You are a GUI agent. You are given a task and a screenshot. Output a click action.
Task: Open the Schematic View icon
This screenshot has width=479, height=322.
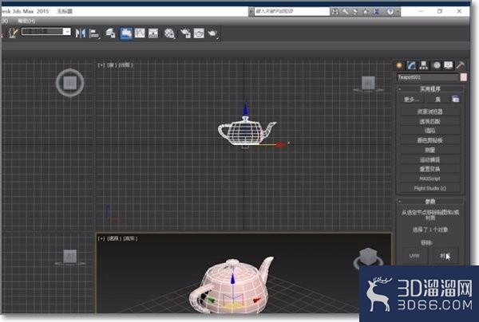point(153,33)
